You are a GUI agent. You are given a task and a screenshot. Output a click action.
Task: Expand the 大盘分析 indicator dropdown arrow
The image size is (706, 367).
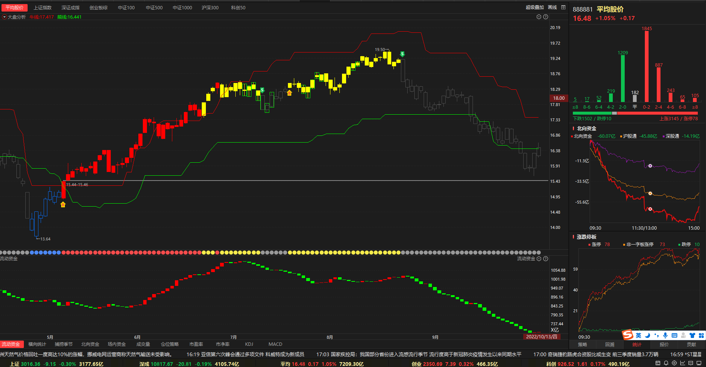(x=4, y=17)
